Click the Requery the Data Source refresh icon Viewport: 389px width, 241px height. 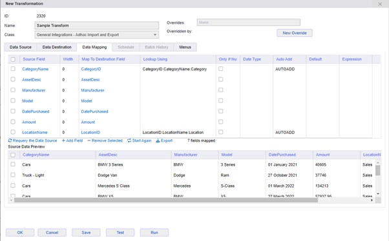tap(10, 140)
